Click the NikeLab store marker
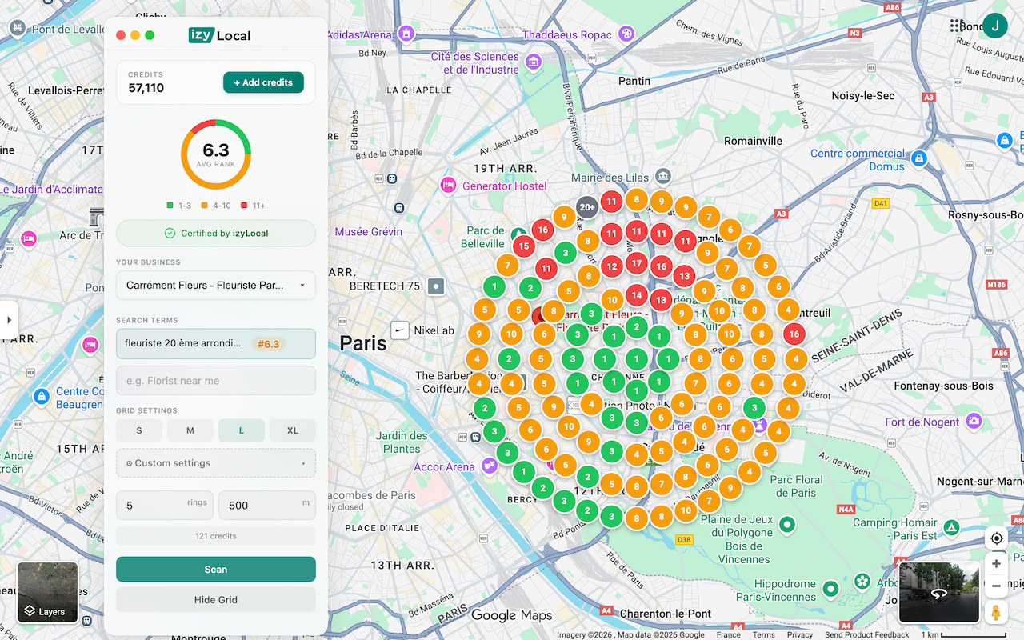This screenshot has width=1024, height=640. [399, 330]
